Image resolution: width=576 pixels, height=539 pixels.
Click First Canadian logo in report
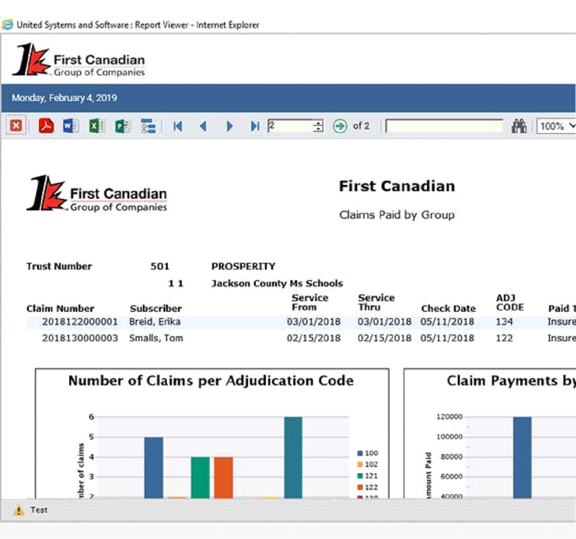tap(97, 193)
